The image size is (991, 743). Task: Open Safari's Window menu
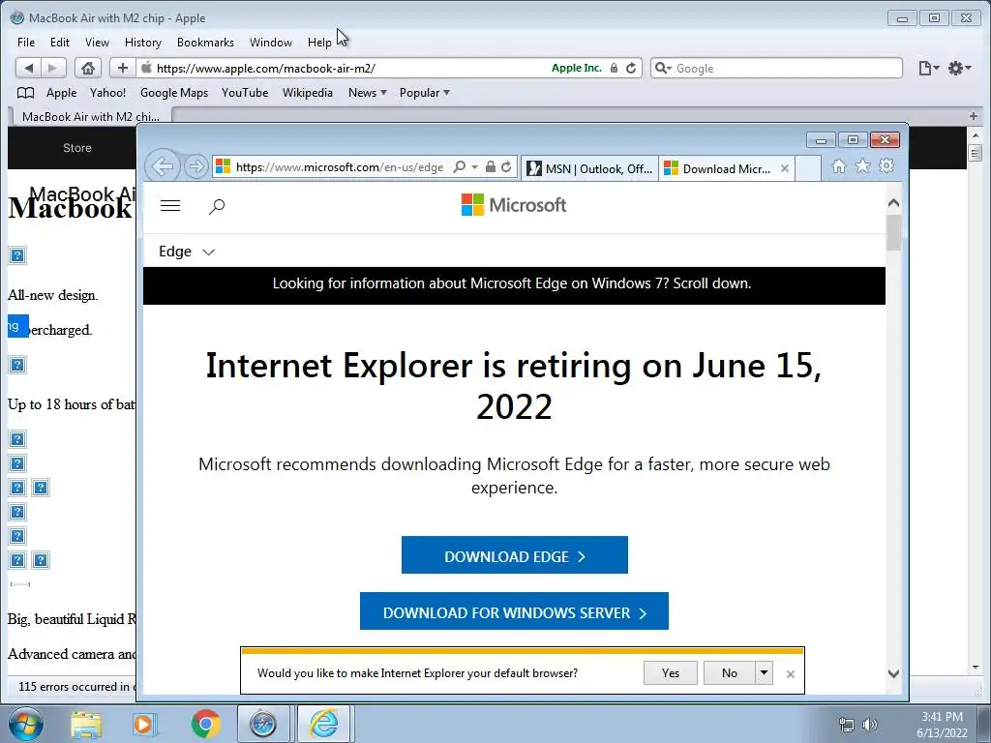pyautogui.click(x=271, y=43)
